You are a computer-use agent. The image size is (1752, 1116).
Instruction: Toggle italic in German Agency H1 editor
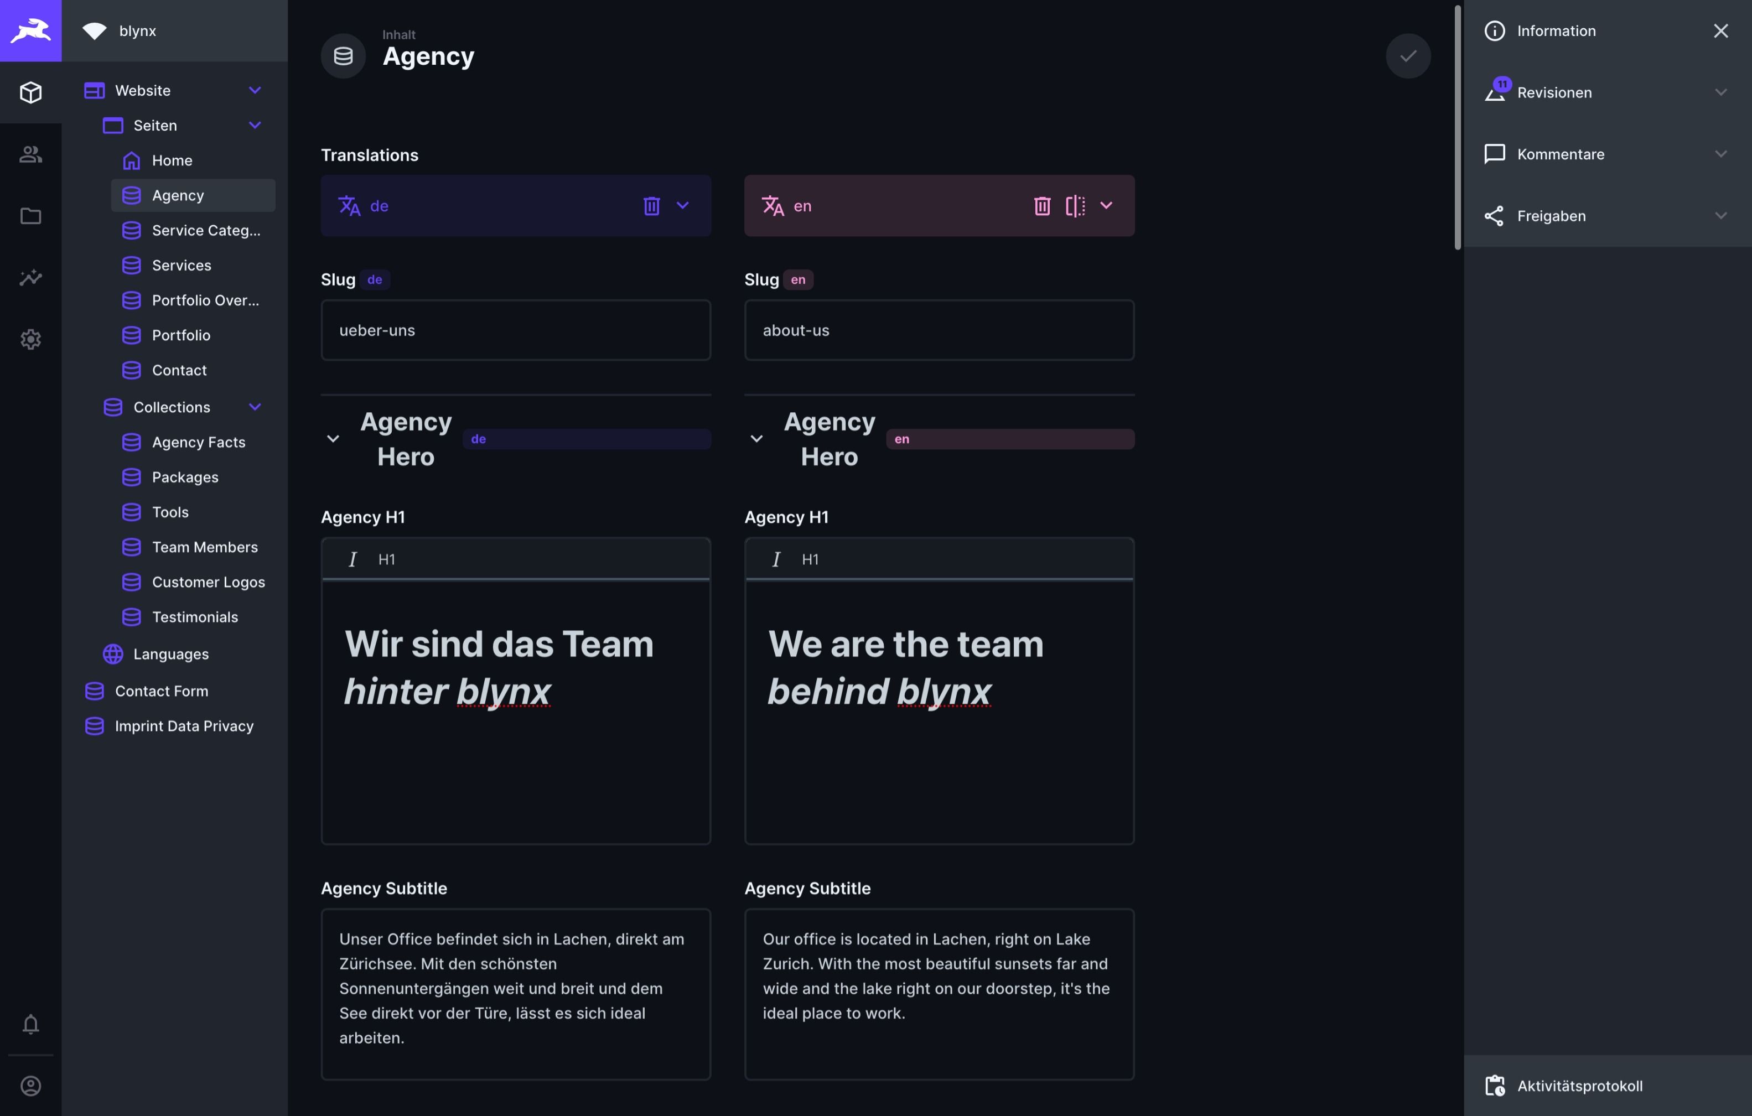353,559
